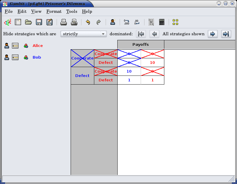The width and height of the screenshot is (237, 184).
Task: Open the calculator equilibrium tool
Action: pyautogui.click(x=162, y=22)
